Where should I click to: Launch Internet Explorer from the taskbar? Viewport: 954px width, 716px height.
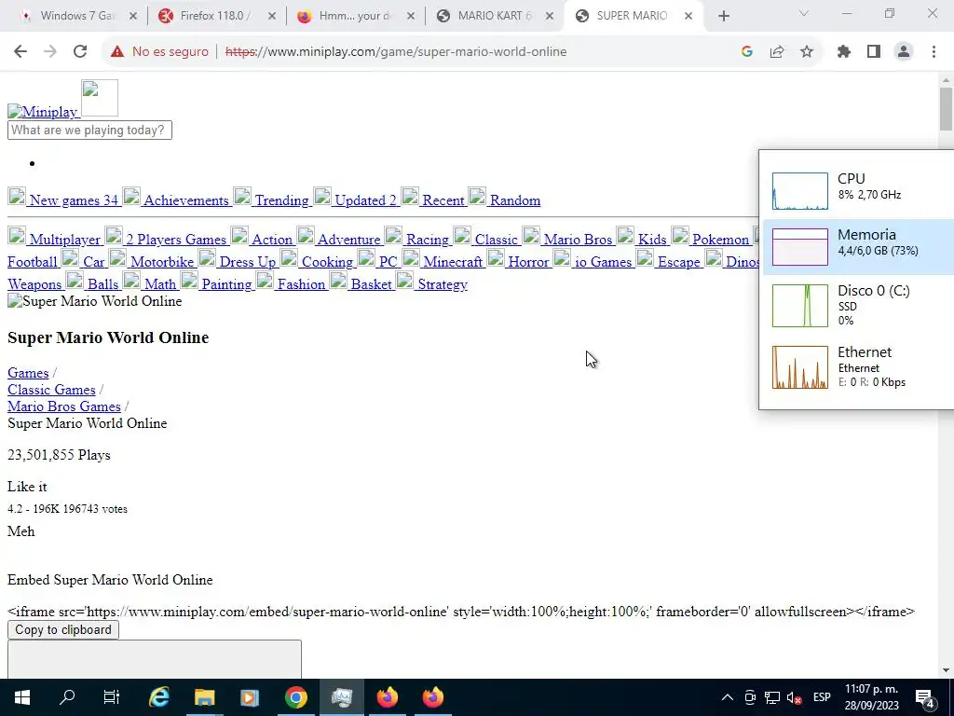point(159,697)
